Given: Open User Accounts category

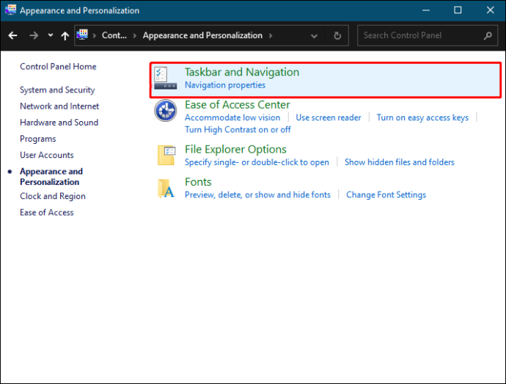Looking at the screenshot, I should 47,155.
